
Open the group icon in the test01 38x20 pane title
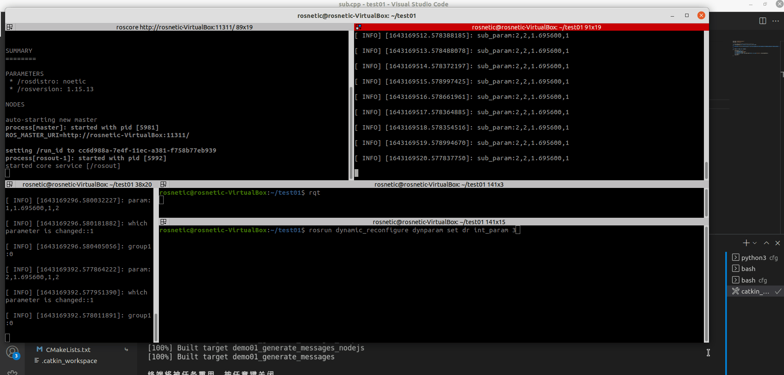(9, 185)
